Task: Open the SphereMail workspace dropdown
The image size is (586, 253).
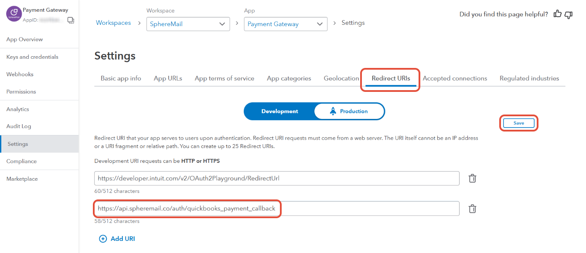Action: click(188, 24)
